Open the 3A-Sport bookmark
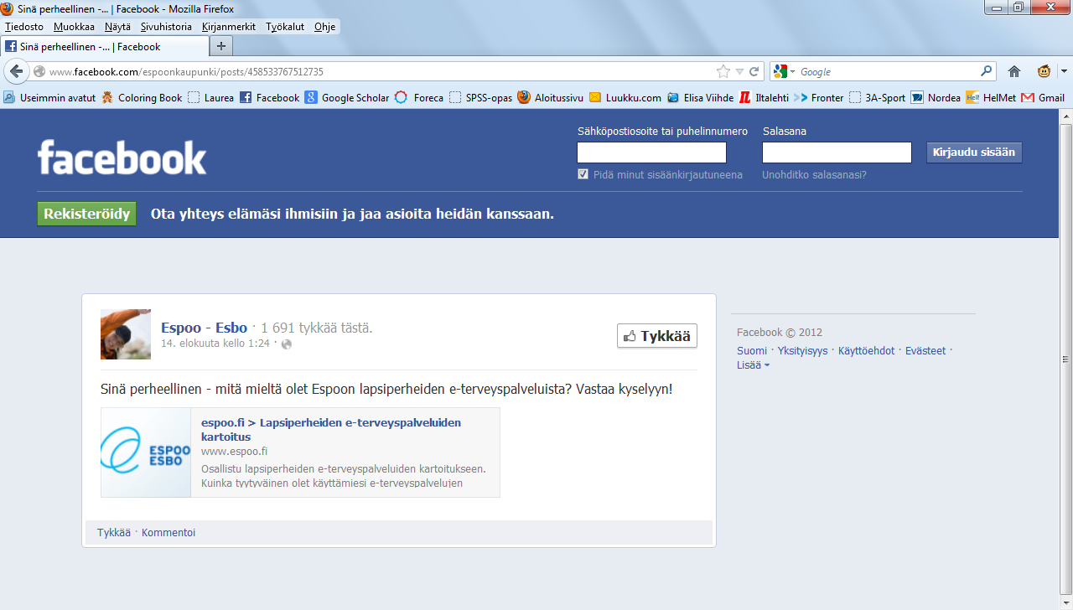Image resolution: width=1073 pixels, height=610 pixels. 878,97
